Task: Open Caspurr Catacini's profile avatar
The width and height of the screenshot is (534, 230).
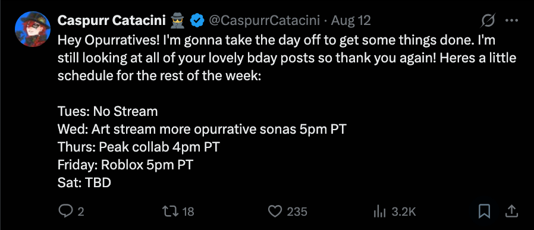Action: [33, 29]
